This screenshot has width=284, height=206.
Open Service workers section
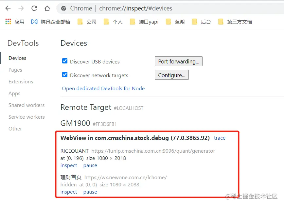point(27,117)
